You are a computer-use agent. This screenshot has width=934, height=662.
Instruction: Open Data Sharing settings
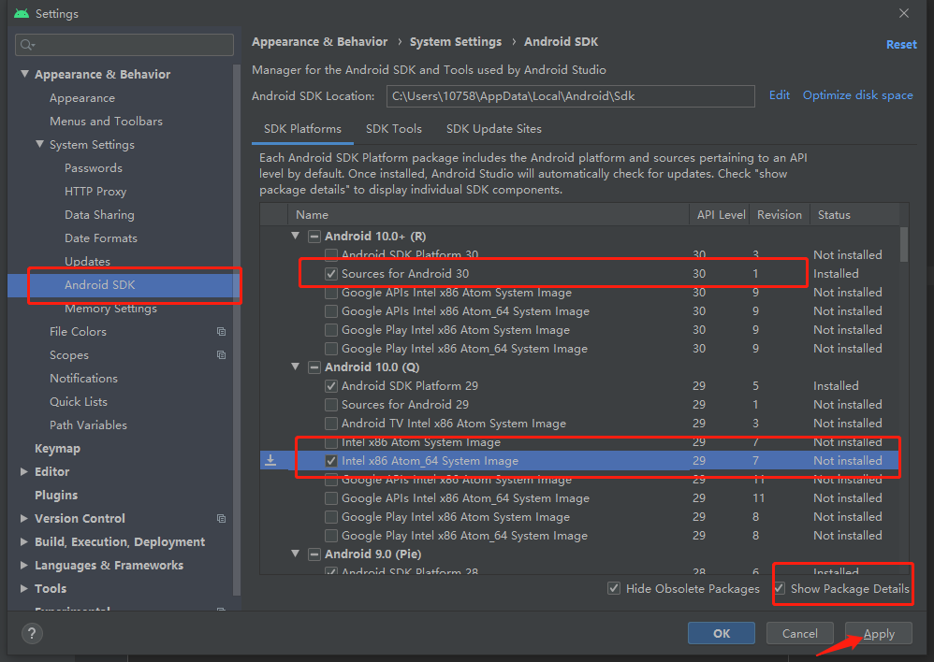(x=99, y=215)
